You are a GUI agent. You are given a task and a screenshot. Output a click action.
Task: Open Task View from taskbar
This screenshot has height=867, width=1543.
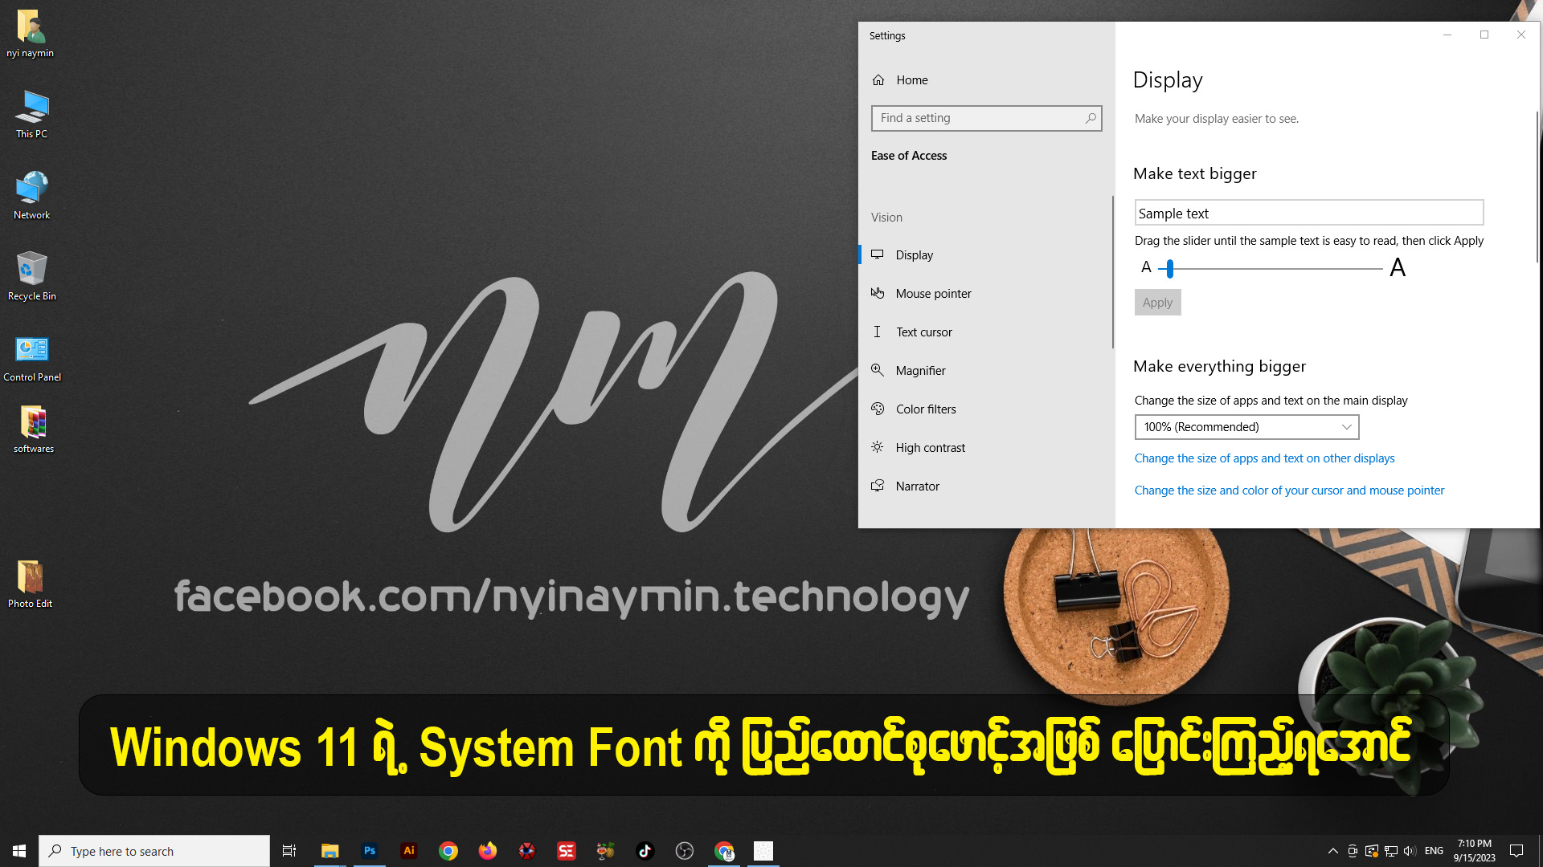(289, 851)
